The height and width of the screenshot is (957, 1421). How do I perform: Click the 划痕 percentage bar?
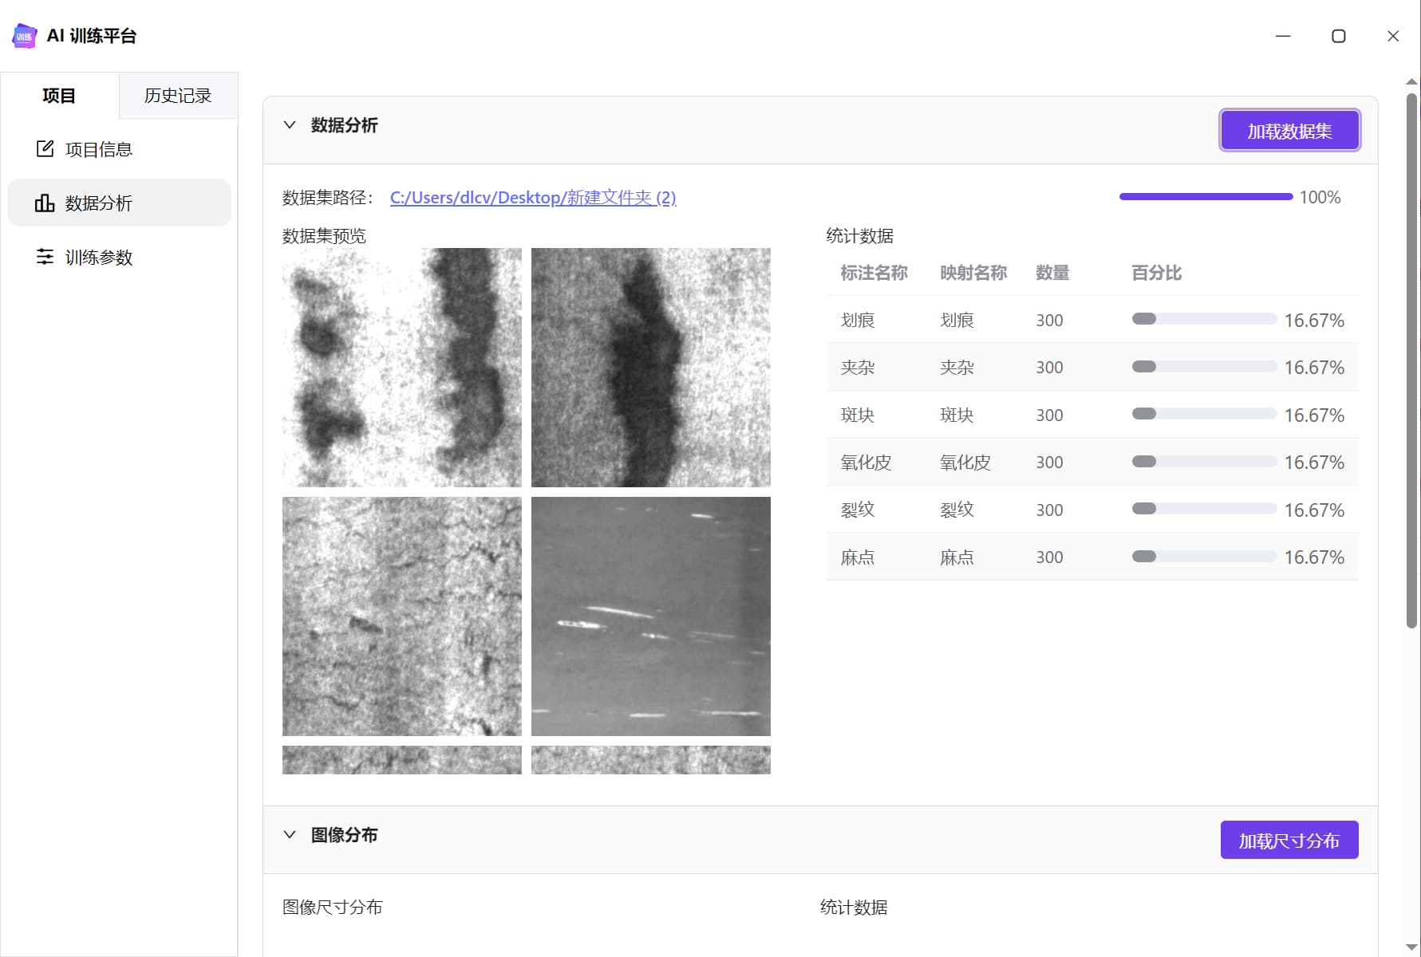click(x=1204, y=319)
